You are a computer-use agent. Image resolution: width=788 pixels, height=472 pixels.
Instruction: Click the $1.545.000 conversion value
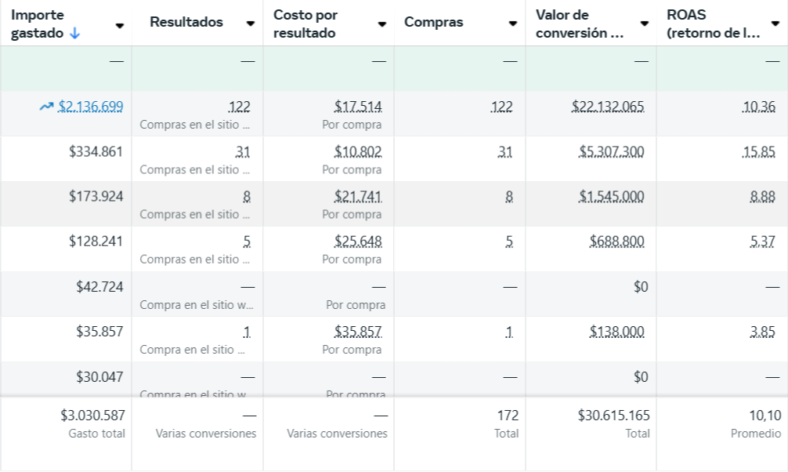coord(612,196)
